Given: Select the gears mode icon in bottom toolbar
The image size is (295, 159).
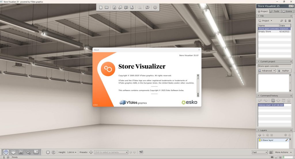Looking at the screenshot, I should (29, 152).
